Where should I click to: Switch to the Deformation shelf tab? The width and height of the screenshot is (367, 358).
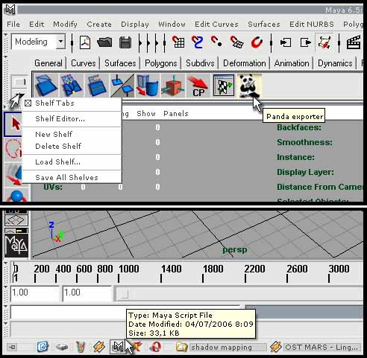point(245,63)
